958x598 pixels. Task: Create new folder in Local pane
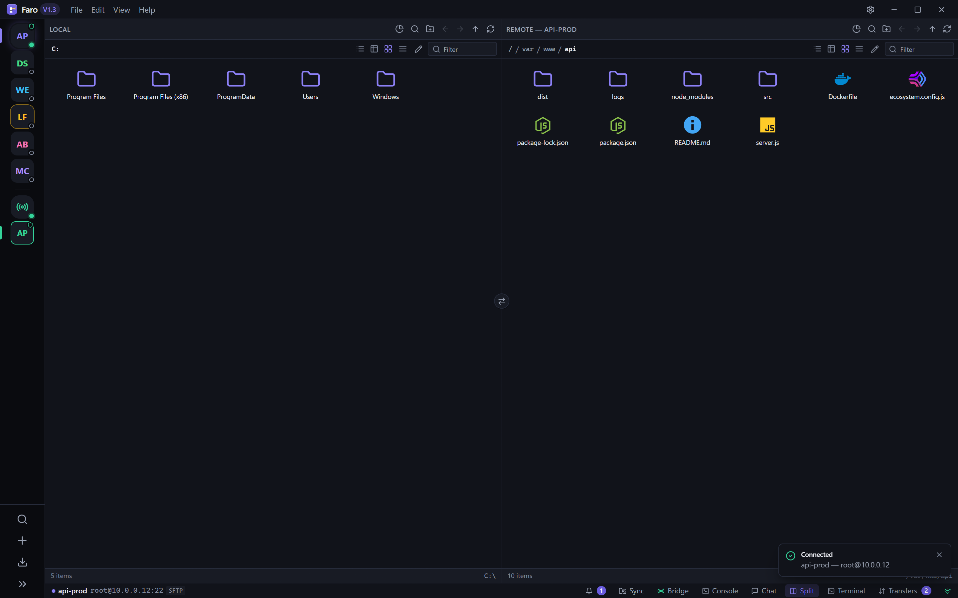pyautogui.click(x=430, y=29)
